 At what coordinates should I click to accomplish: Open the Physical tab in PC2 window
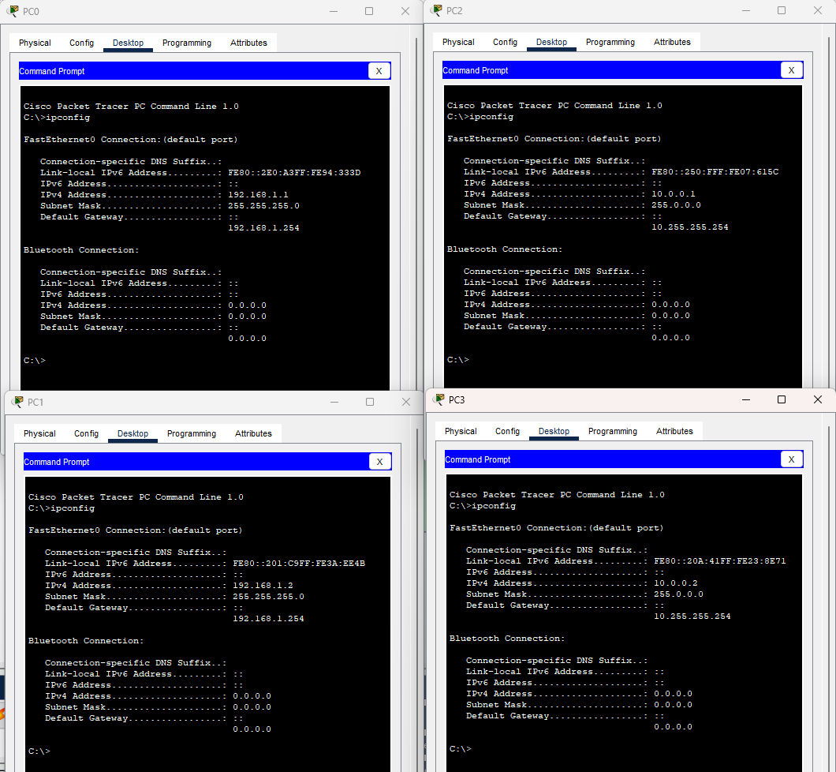458,42
